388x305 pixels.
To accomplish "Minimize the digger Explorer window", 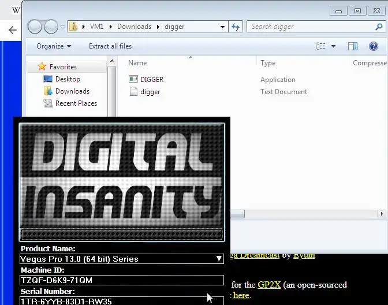I will click(x=338, y=10).
